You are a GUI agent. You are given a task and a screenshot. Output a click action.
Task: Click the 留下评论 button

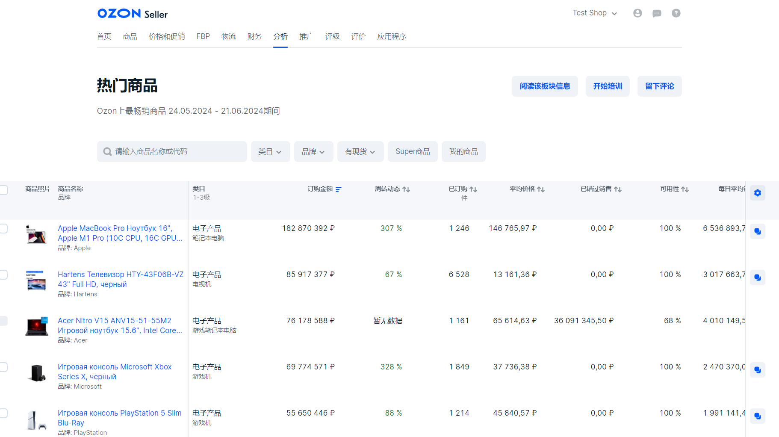(x=659, y=86)
